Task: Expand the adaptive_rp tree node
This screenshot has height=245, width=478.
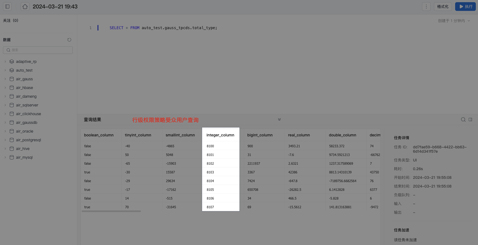Action: tap(5, 62)
